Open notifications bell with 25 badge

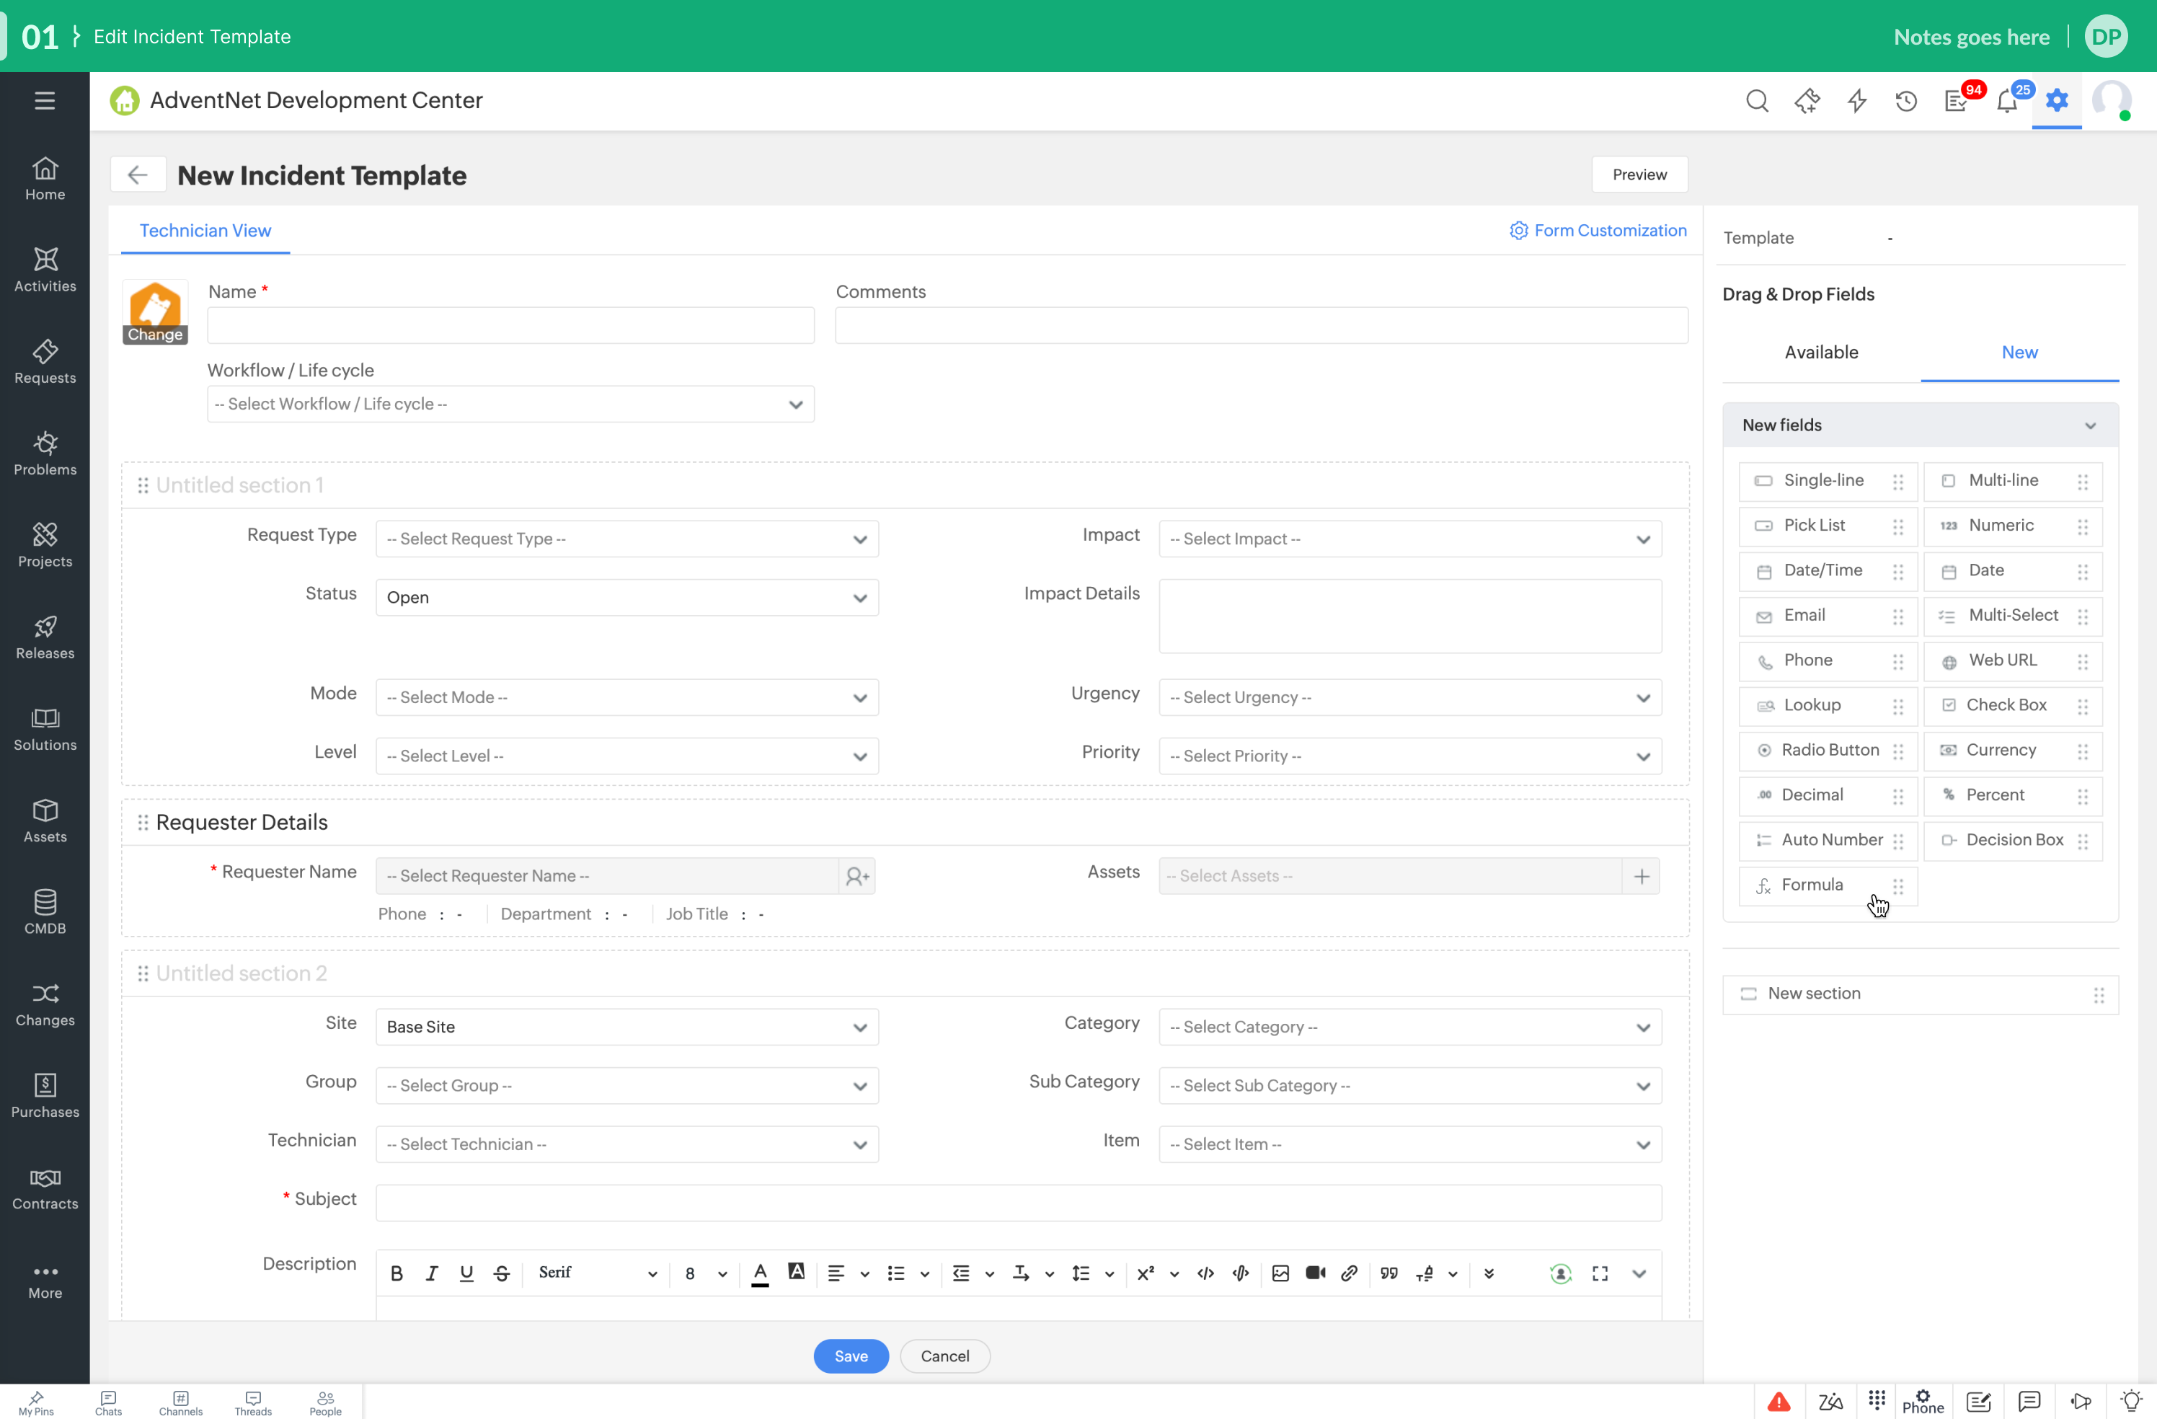pos(2006,101)
